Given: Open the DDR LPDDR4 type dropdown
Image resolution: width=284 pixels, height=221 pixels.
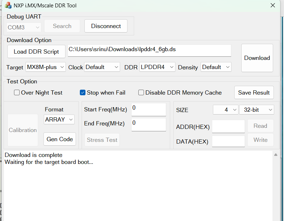Looking at the screenshot, I should (x=157, y=67).
